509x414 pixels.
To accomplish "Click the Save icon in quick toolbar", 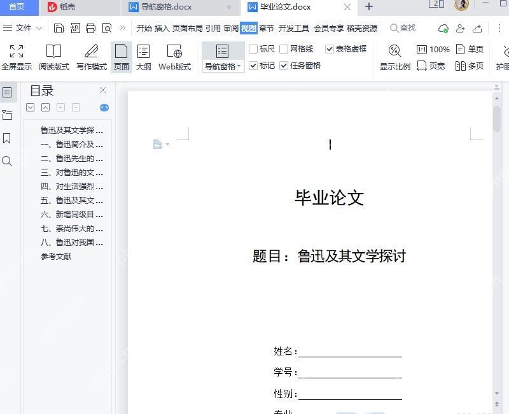I will (59, 28).
